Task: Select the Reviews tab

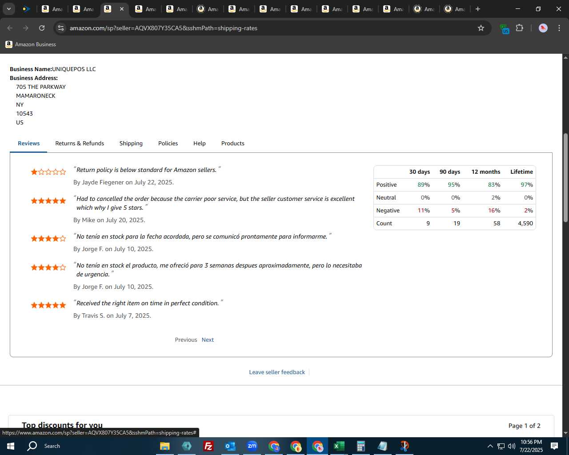Action: pos(28,144)
